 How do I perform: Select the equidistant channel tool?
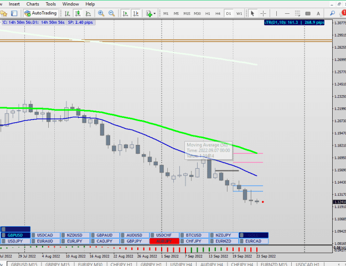point(297,13)
